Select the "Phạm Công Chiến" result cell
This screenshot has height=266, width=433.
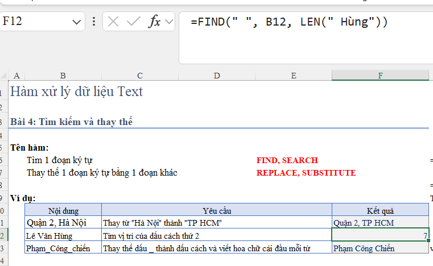tap(380, 248)
